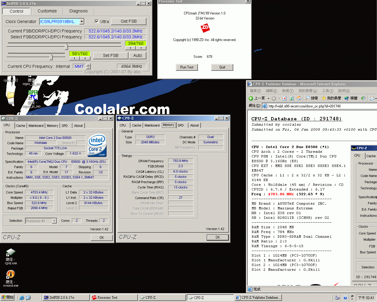Open cpuz.exe desktop shortcut

click(x=11, y=256)
